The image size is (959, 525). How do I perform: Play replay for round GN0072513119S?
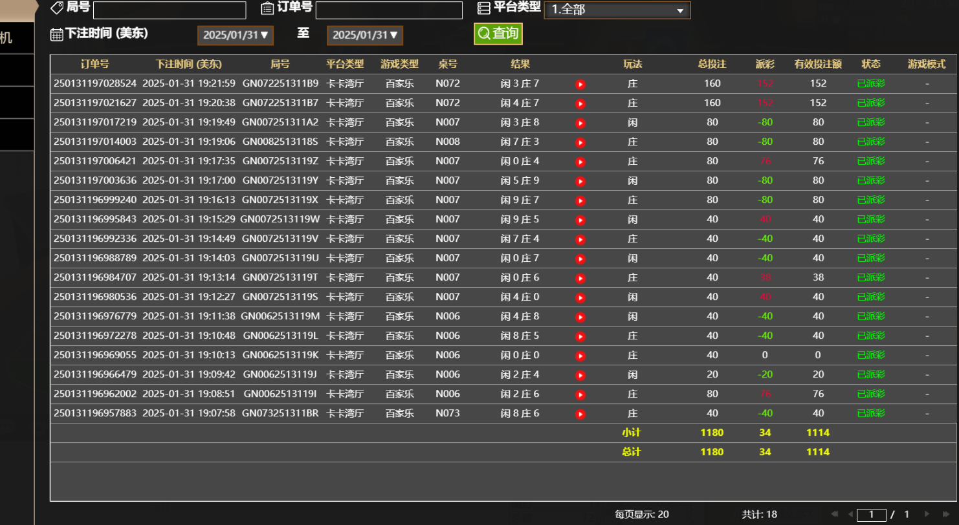pyautogui.click(x=580, y=297)
